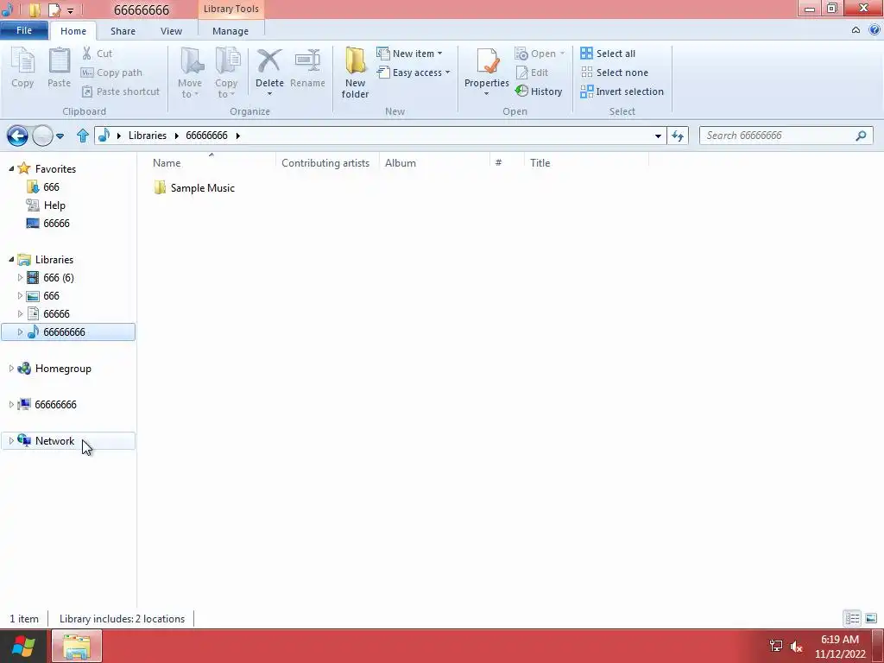Open Quick Access Toolbar customize arrow
Screen dimensions: 884x663
coord(71,10)
